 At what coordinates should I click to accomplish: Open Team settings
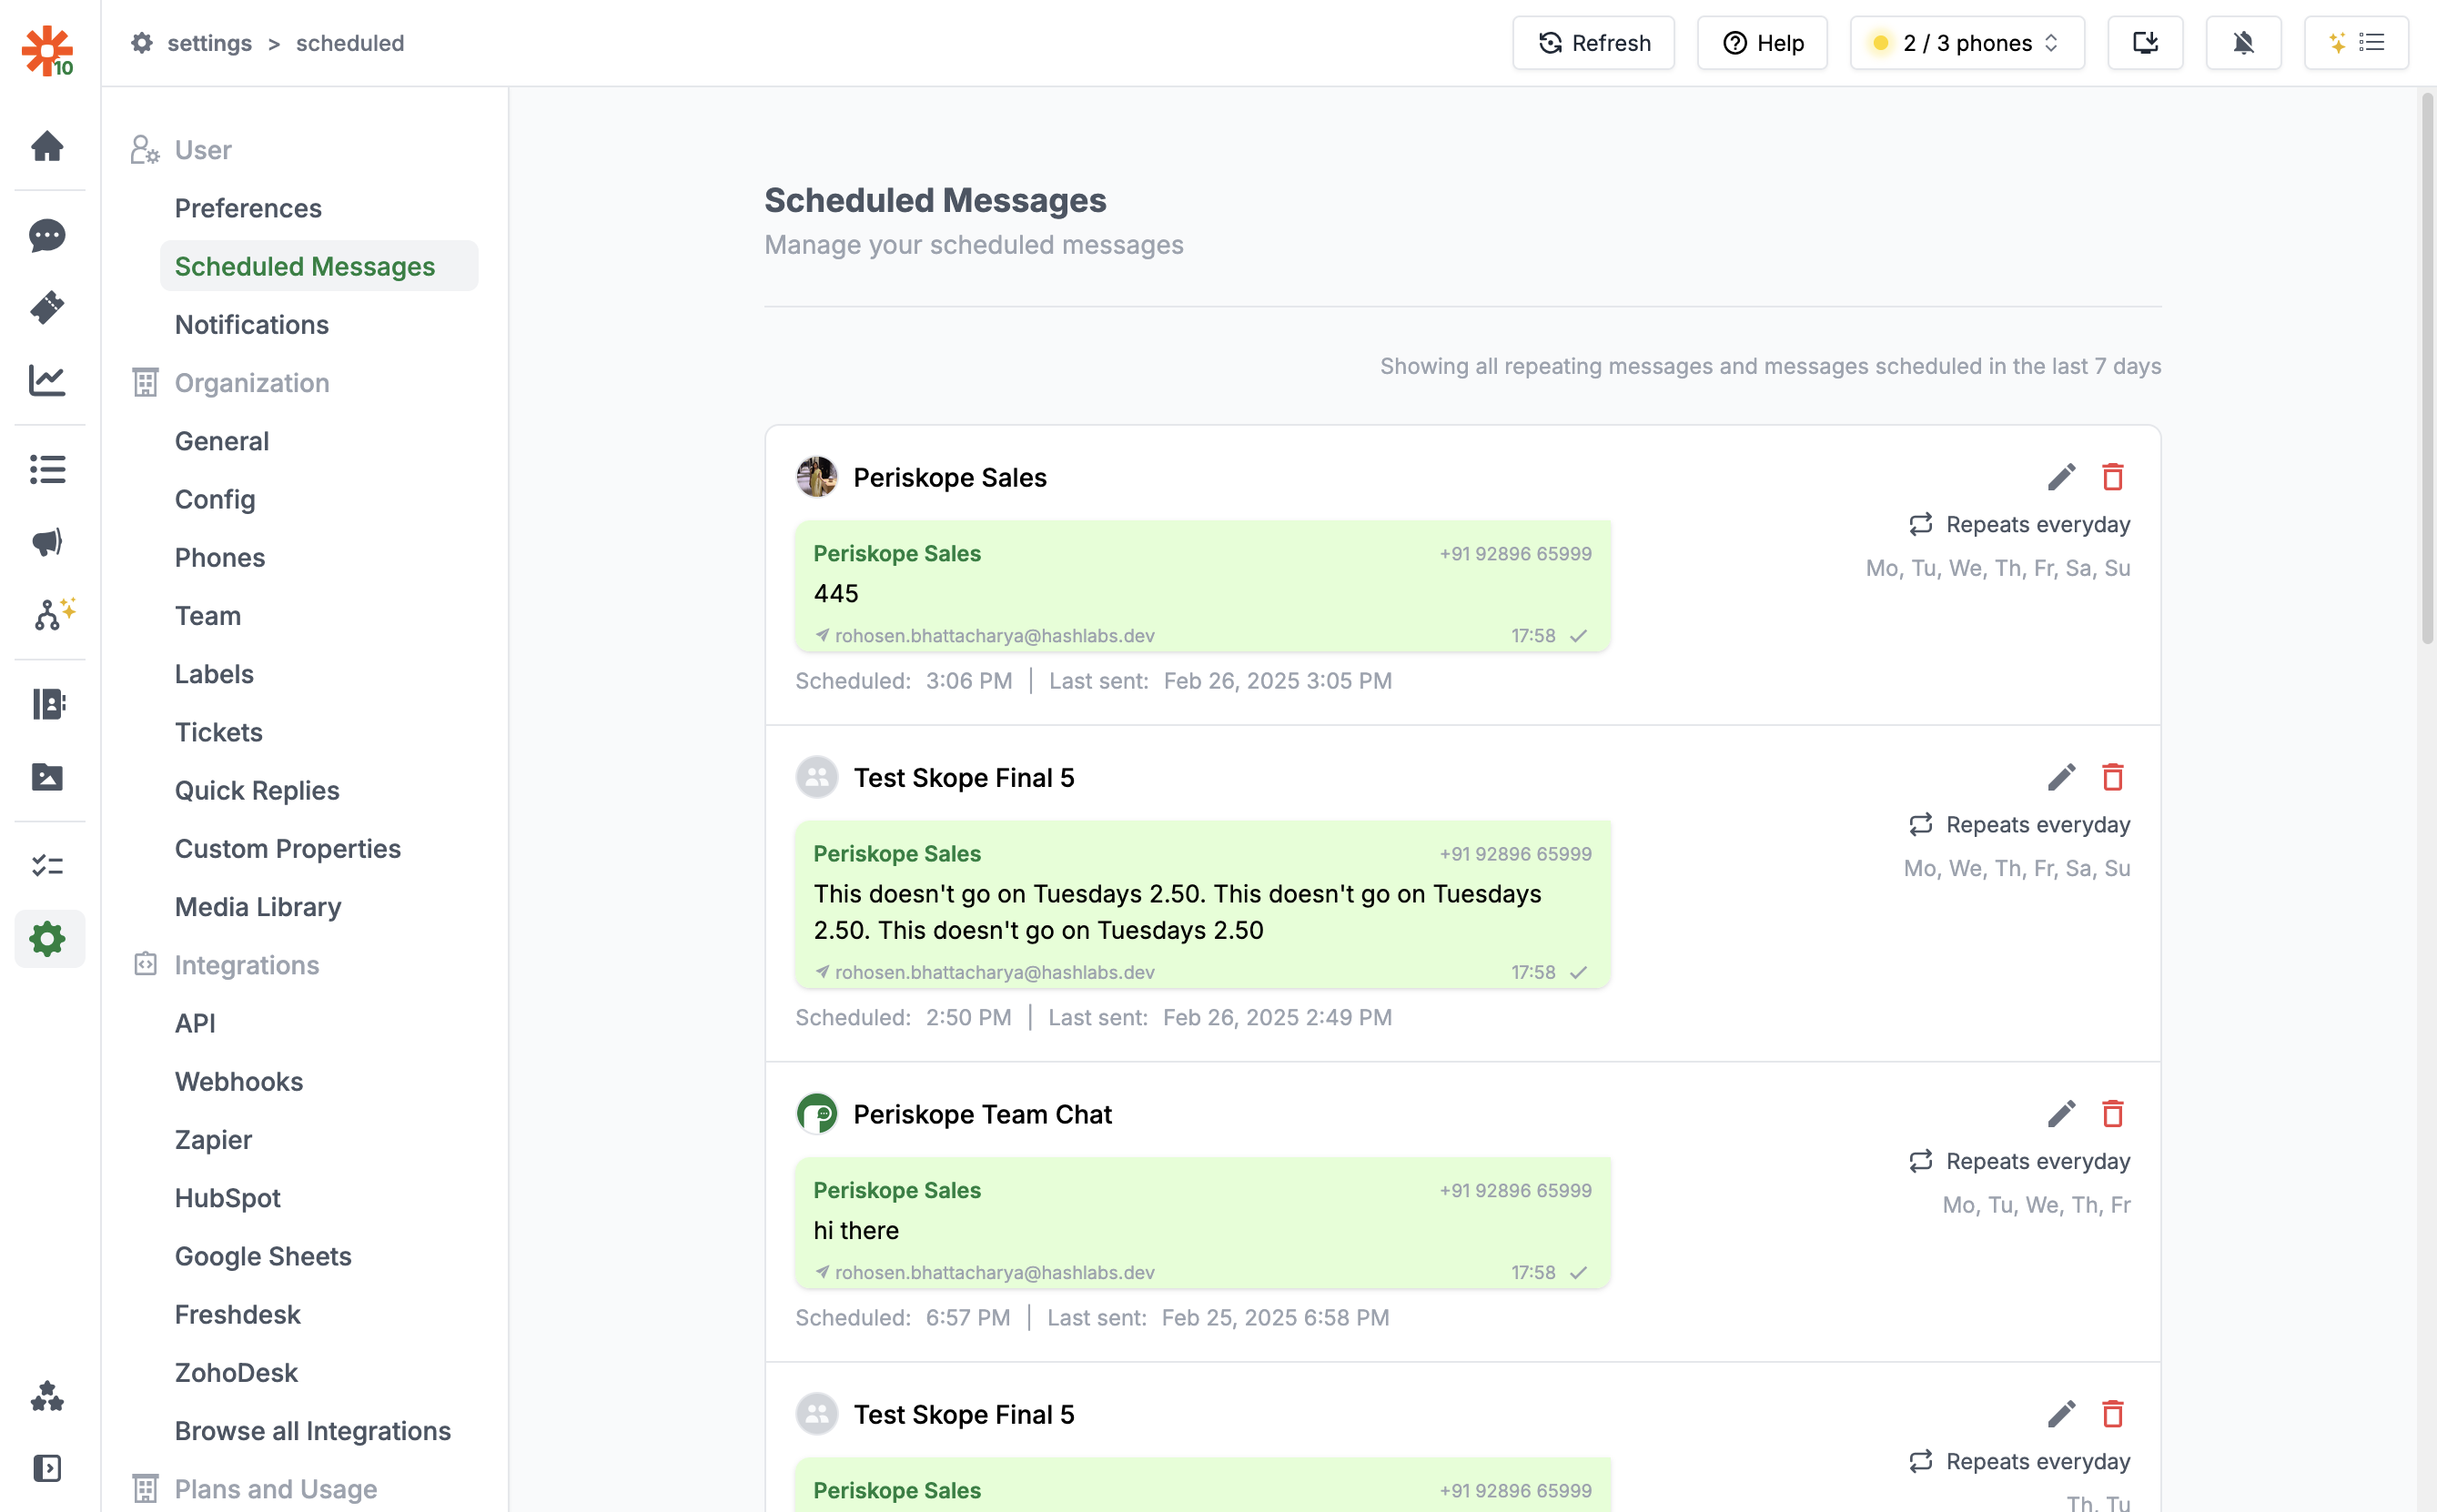208,615
